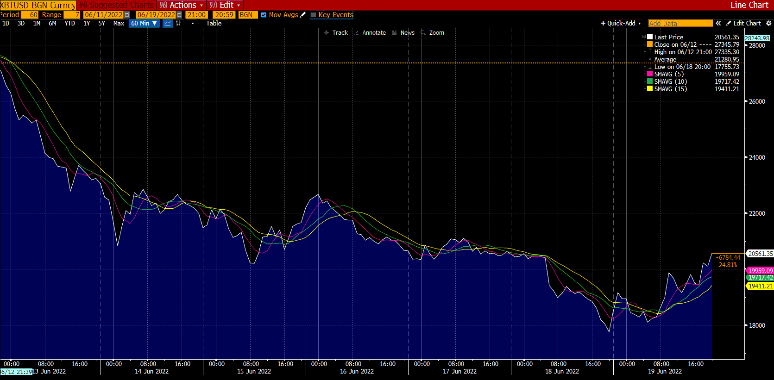Open the 60 Min interval dropdown
Image resolution: width=774 pixels, height=380 pixels.
coord(144,23)
